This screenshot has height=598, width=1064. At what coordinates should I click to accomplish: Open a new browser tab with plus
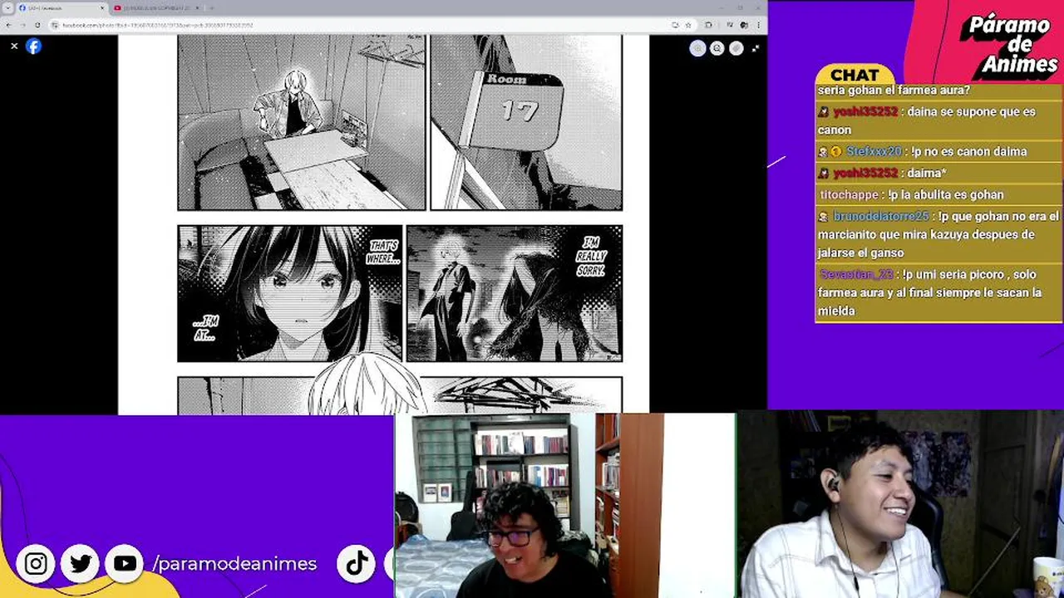[212, 8]
